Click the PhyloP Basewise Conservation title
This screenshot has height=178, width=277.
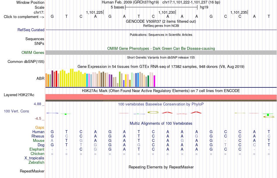[161, 104]
